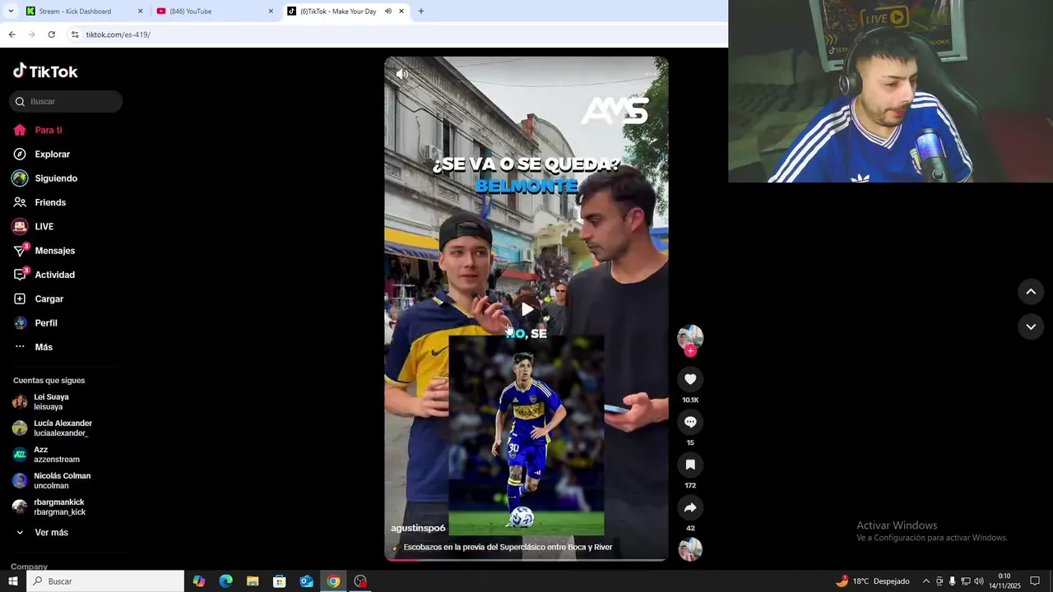Open the video's three-dot options menu
1053x592 pixels.
coord(652,74)
